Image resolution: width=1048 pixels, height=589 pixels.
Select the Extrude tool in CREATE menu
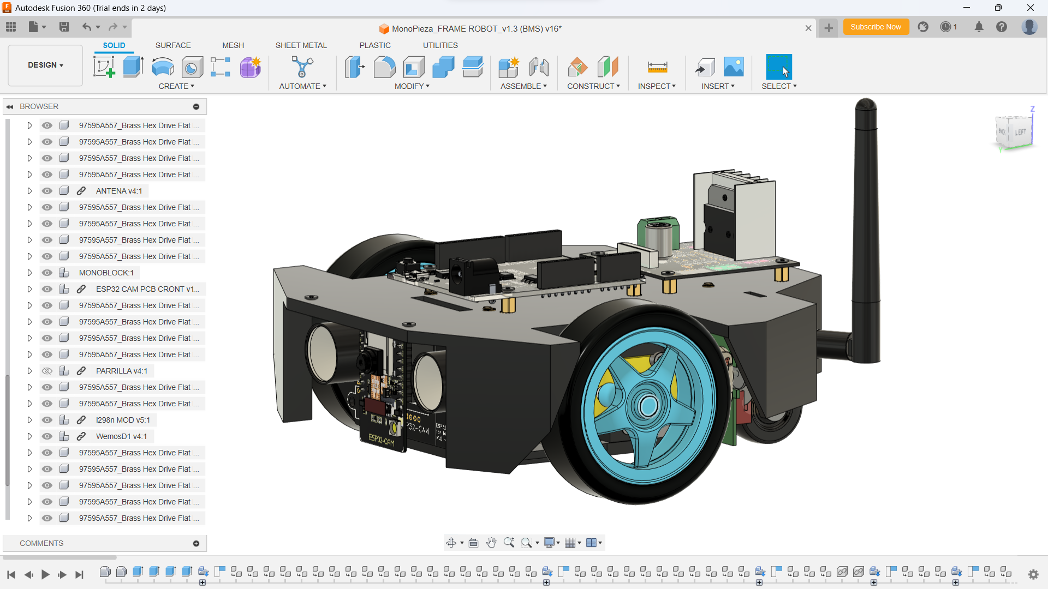(133, 67)
